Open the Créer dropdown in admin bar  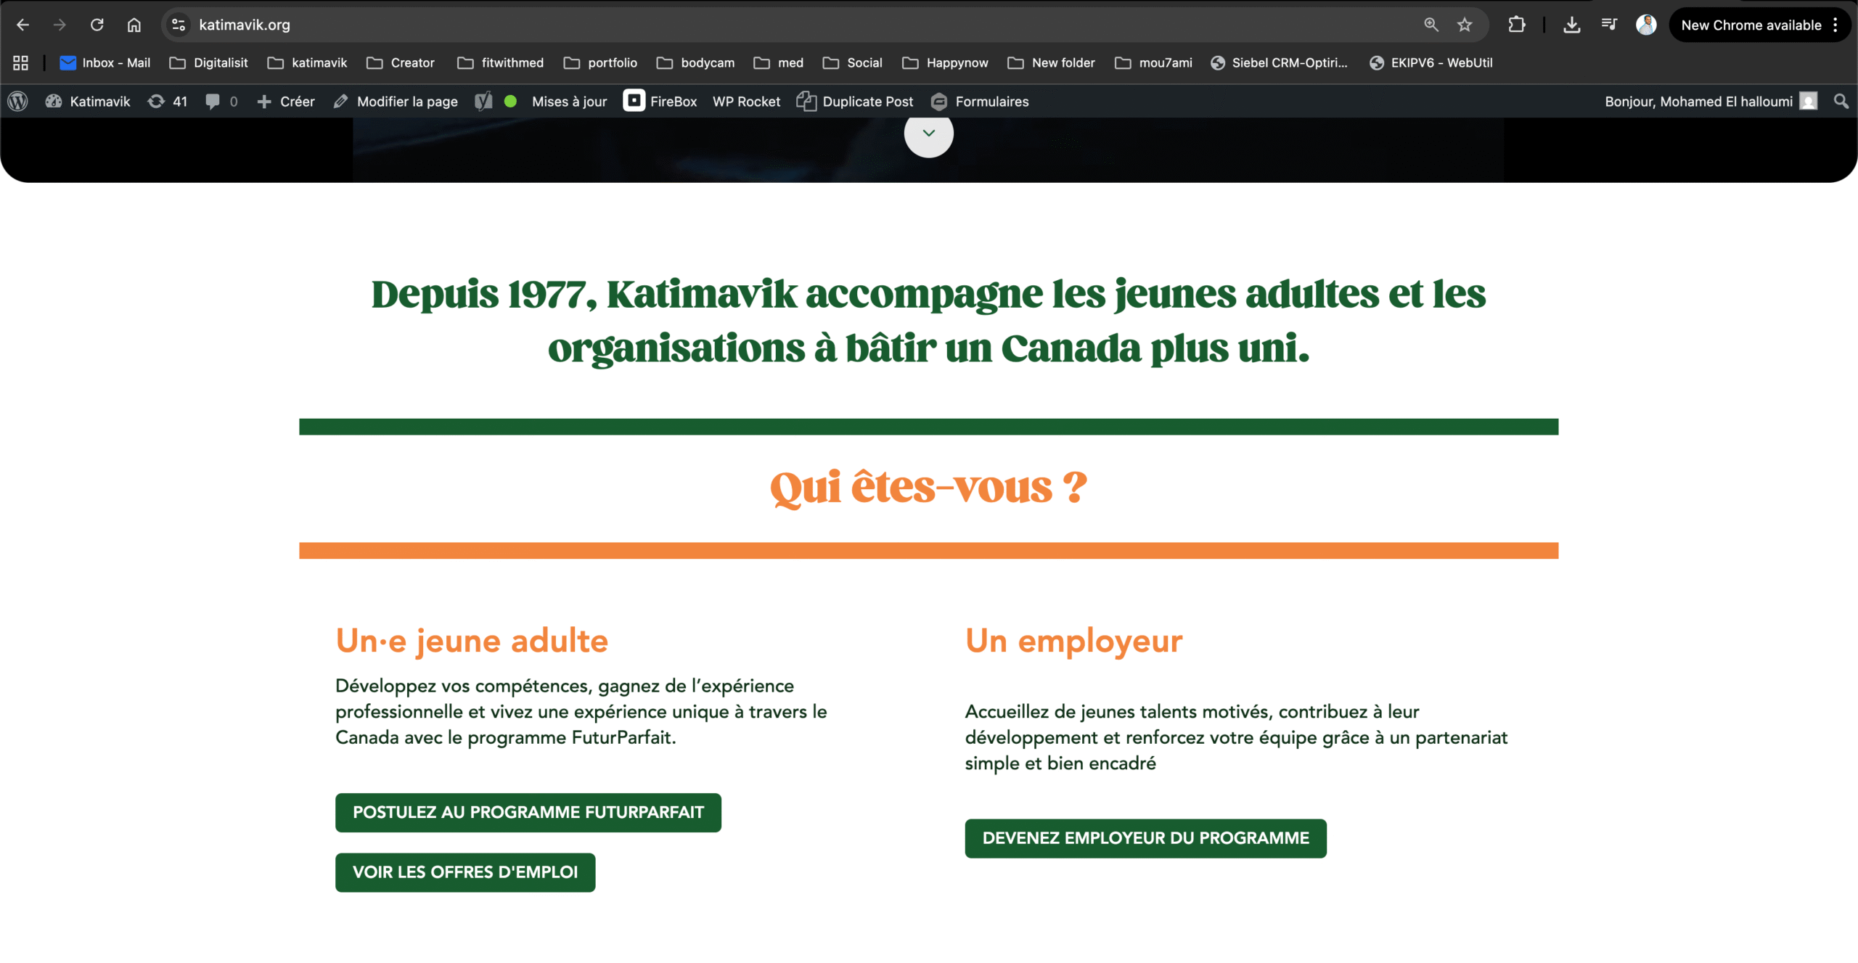286,102
